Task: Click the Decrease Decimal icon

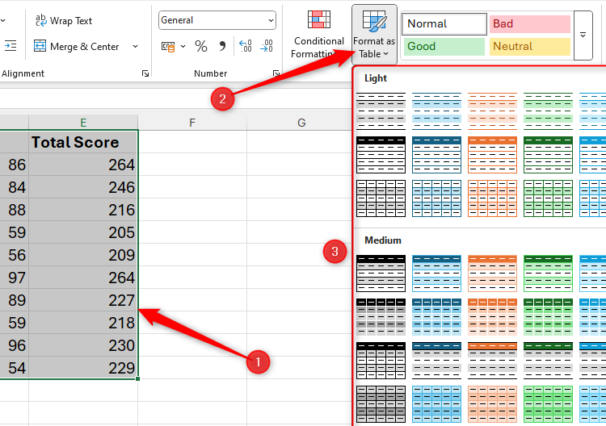Action: pyautogui.click(x=267, y=47)
